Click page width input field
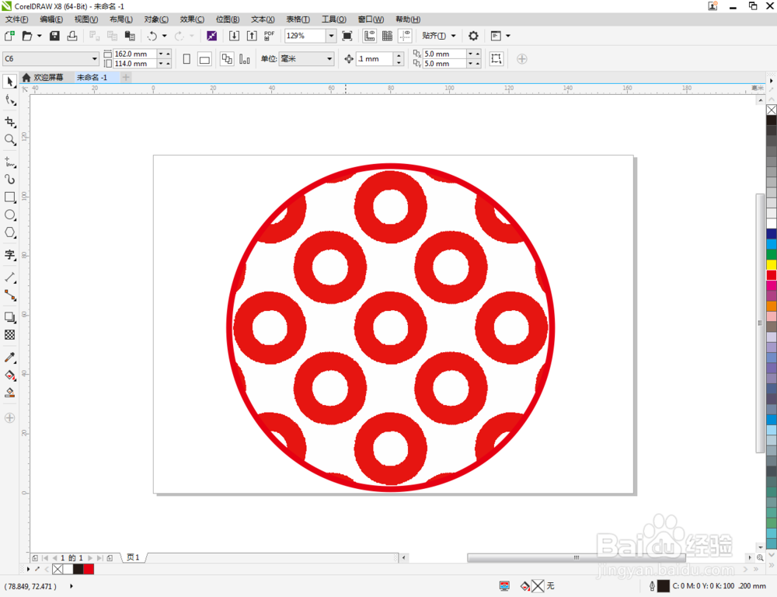This screenshot has width=777, height=597. pyautogui.click(x=134, y=54)
